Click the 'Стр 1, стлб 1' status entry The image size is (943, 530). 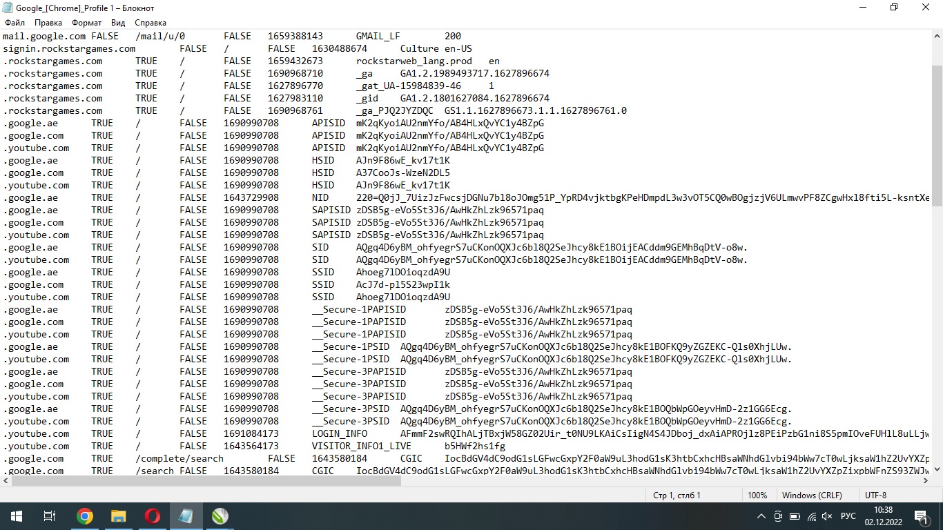coord(677,495)
